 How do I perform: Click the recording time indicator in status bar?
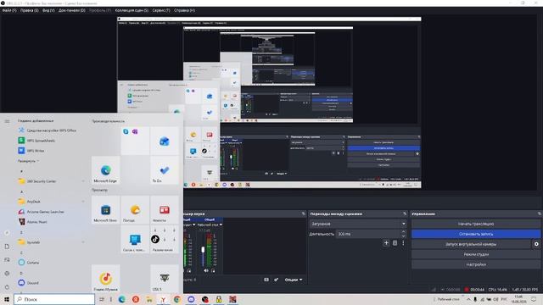point(474,290)
